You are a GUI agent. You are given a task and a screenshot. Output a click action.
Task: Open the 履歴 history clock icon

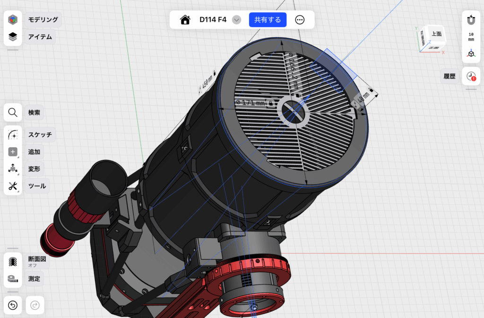click(471, 76)
